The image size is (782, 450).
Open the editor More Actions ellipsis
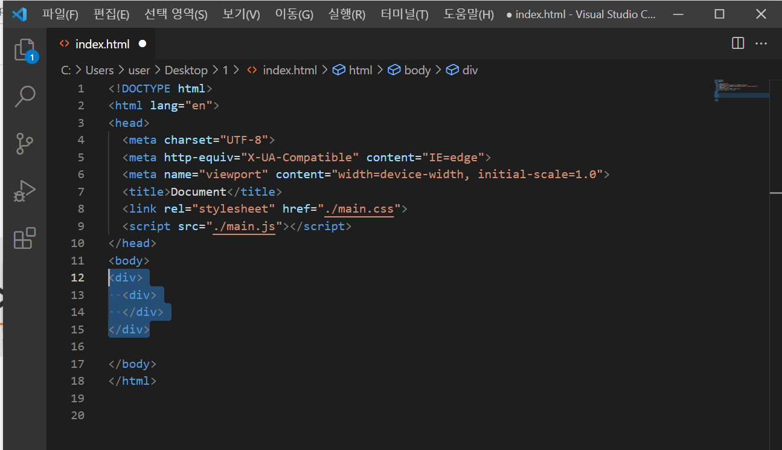click(761, 43)
